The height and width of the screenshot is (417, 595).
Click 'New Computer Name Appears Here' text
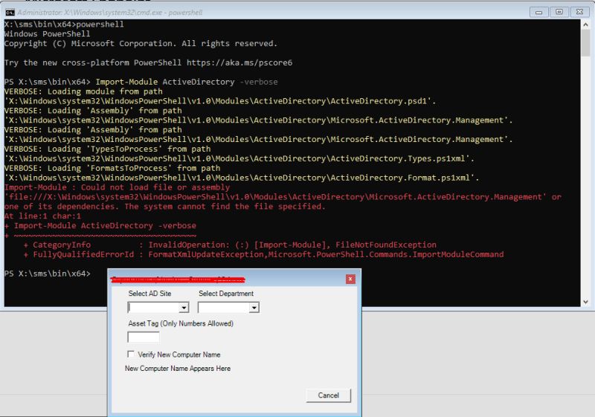pos(178,369)
